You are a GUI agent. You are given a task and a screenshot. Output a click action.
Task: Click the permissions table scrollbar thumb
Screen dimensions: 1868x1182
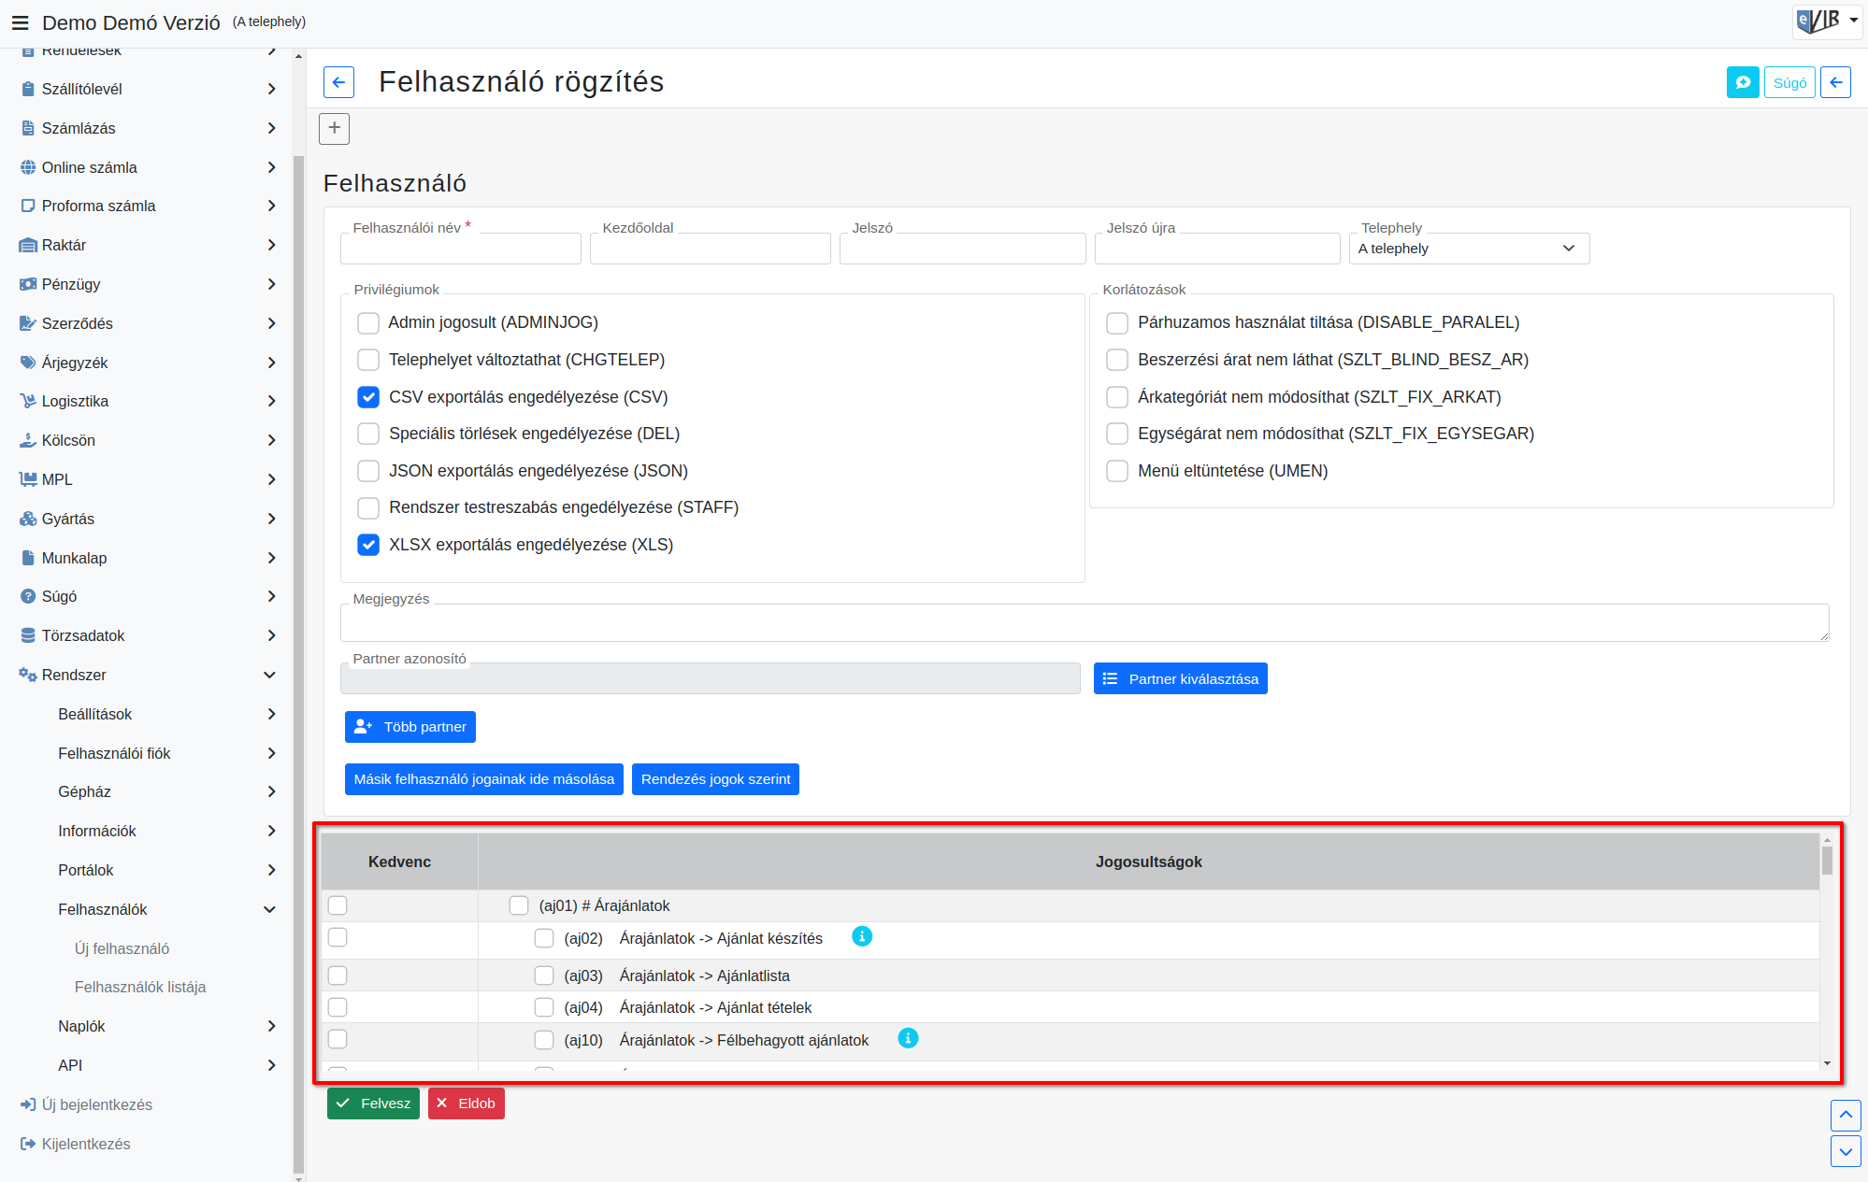tap(1827, 860)
